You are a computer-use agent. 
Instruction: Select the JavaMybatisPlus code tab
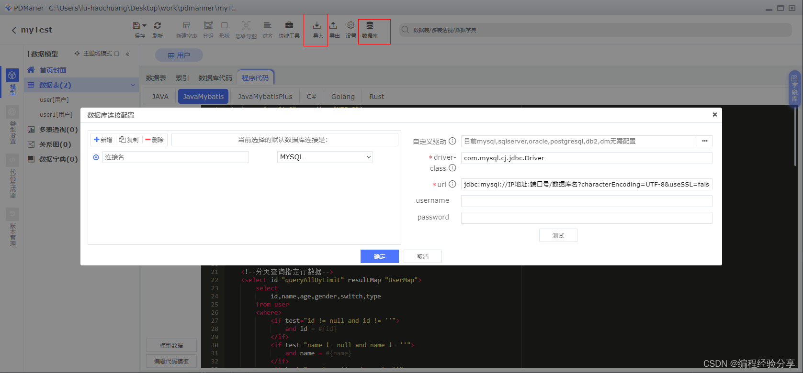click(265, 97)
